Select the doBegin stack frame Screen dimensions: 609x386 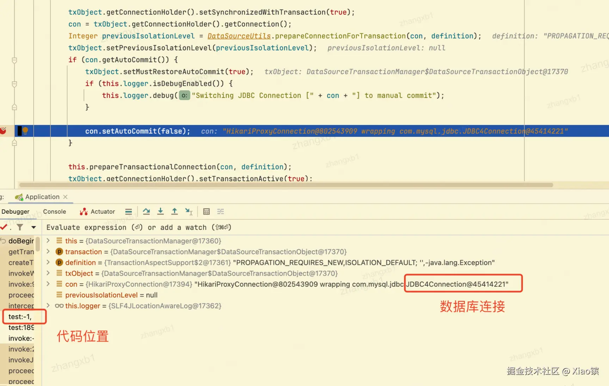pyautogui.click(x=21, y=241)
